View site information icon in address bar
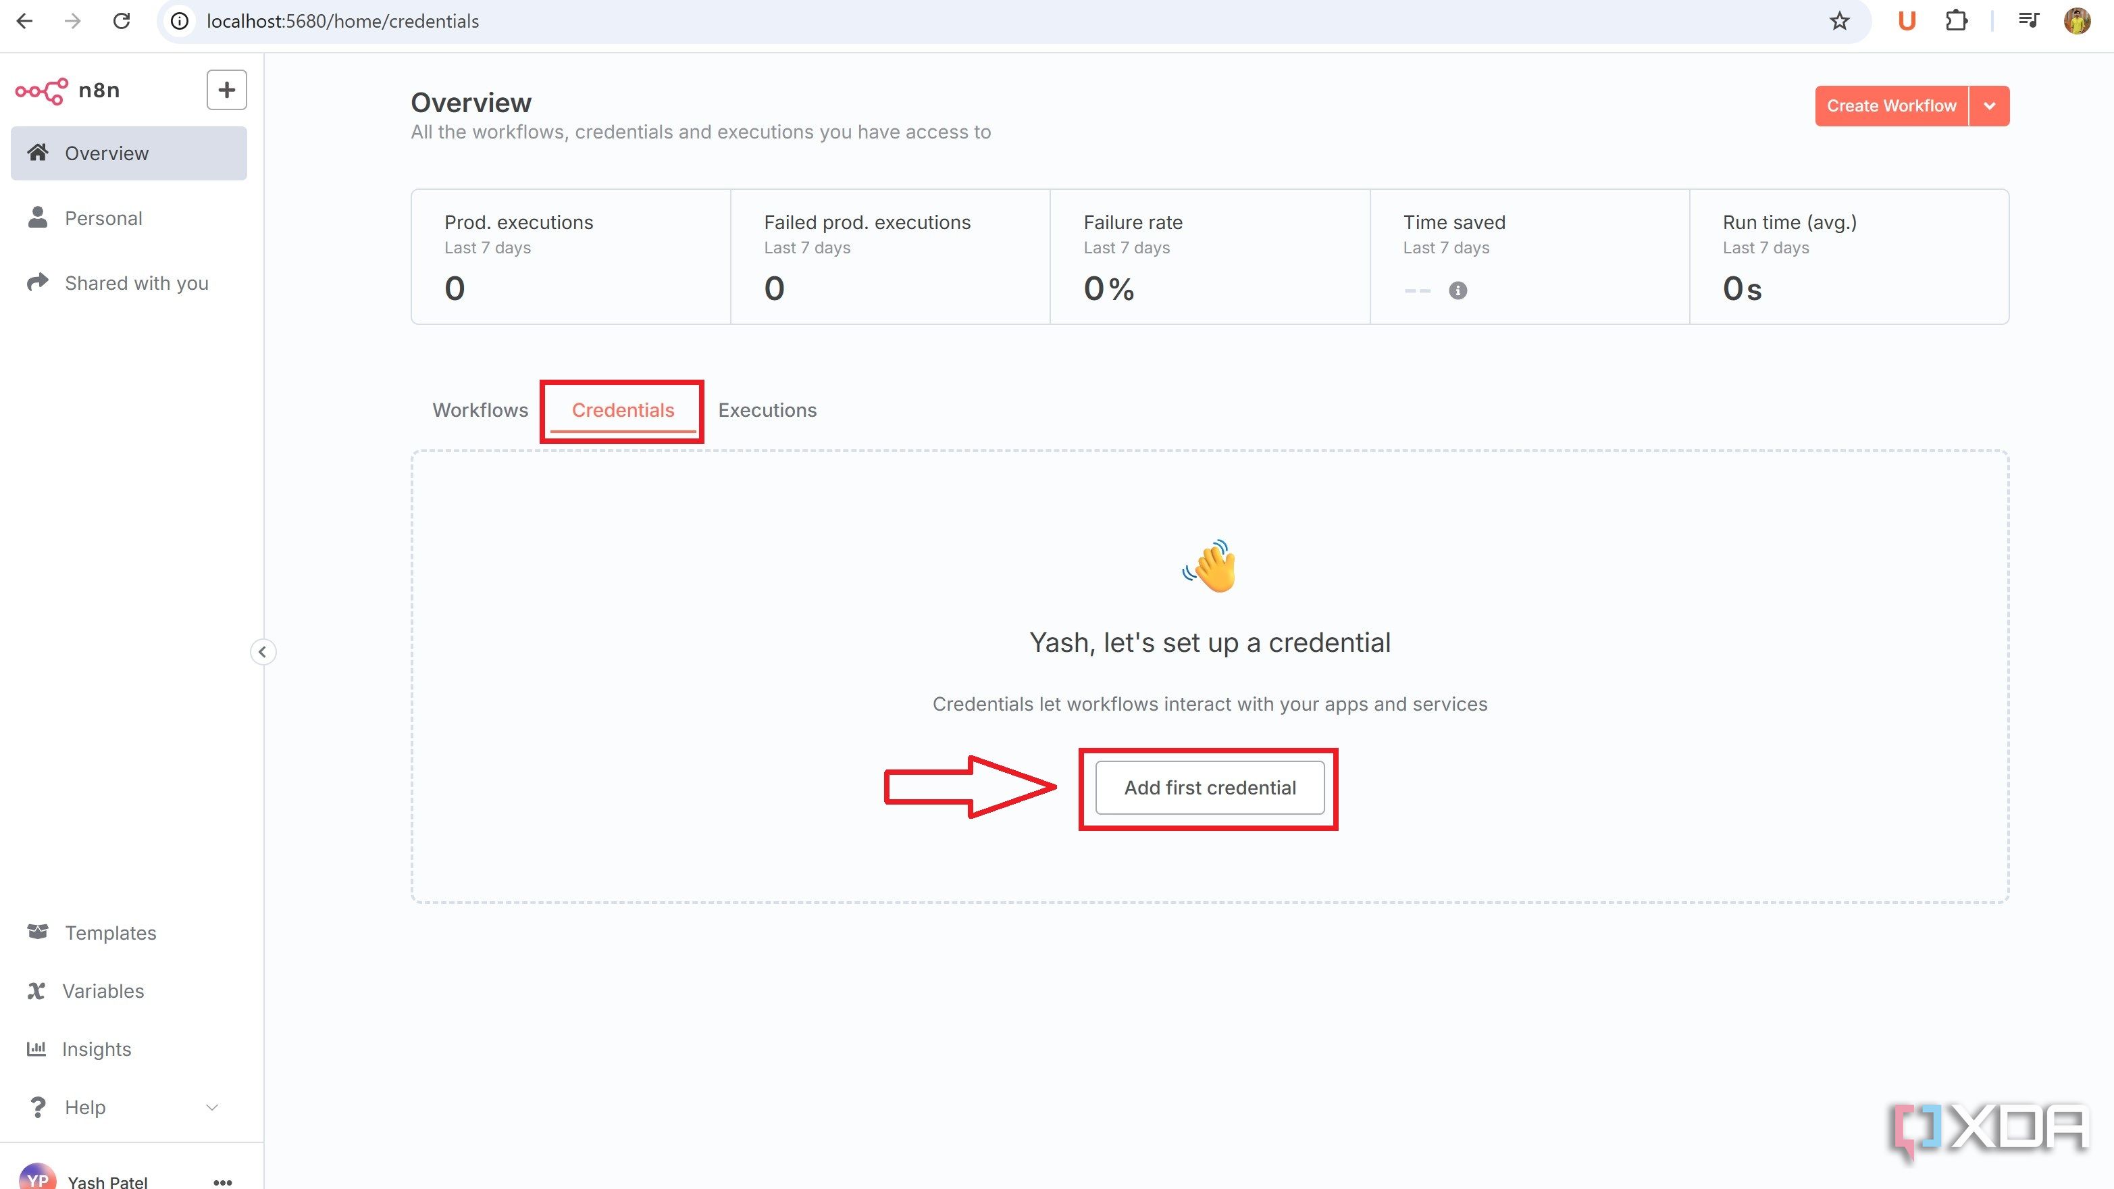 coord(180,20)
